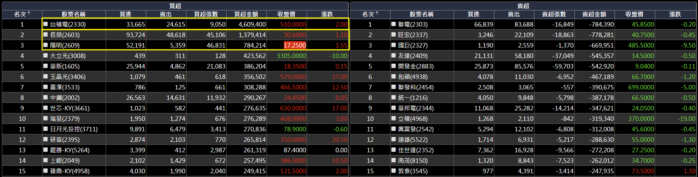
Task: Open stock 臻鼎-KY(4958)
Action: [x=70, y=171]
